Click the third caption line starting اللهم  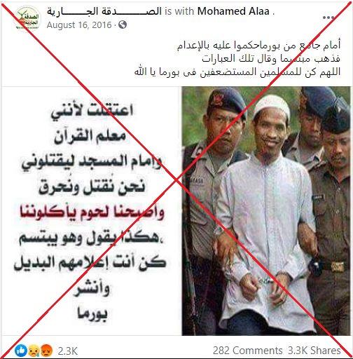coord(237,72)
